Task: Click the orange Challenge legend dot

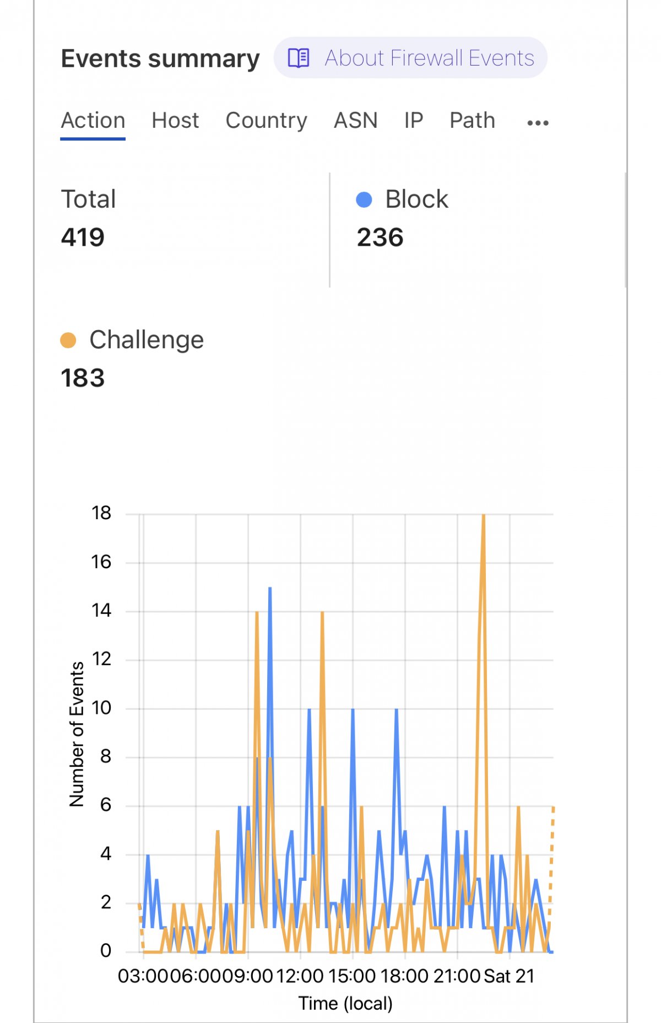Action: tap(68, 340)
